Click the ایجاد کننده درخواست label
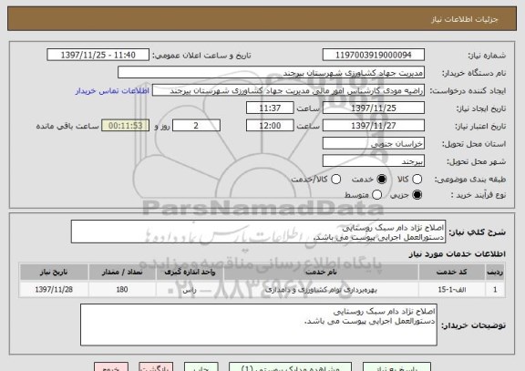Viewport: 525px width, 371px height. [468, 91]
